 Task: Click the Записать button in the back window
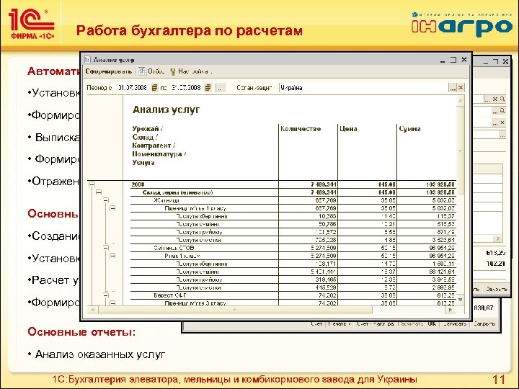454,324
